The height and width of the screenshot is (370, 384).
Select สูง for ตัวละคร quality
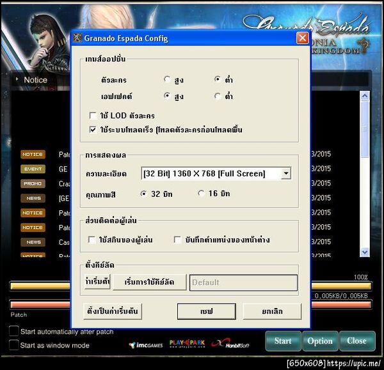point(167,79)
